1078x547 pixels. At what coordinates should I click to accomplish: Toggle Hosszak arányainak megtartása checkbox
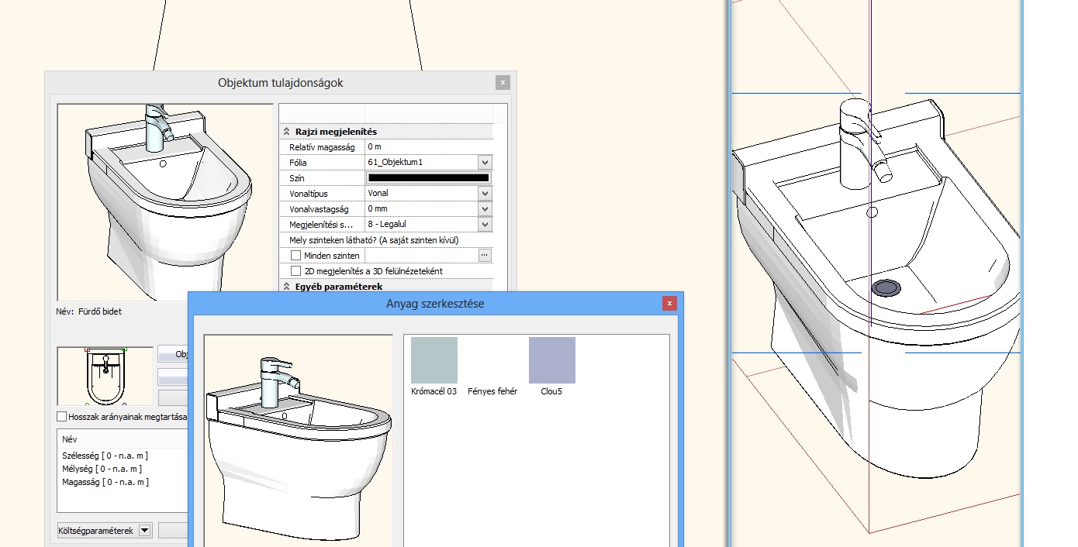click(62, 417)
